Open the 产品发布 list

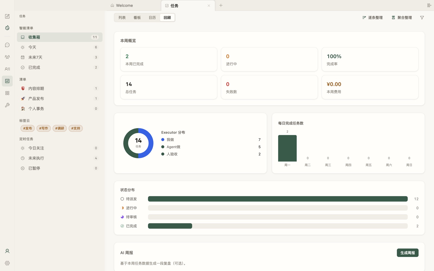(x=60, y=99)
